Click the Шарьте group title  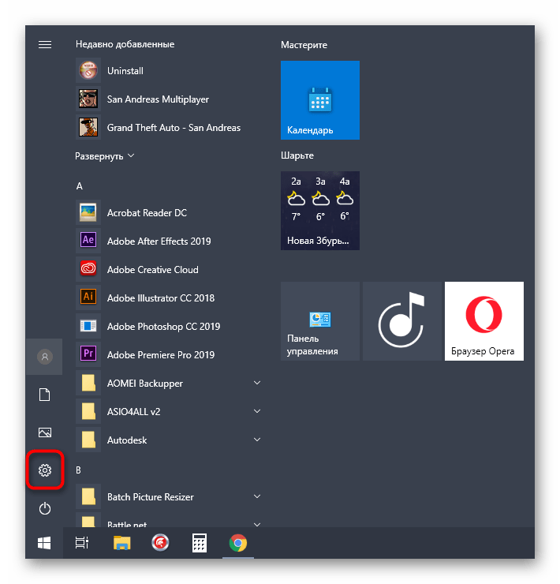click(297, 155)
